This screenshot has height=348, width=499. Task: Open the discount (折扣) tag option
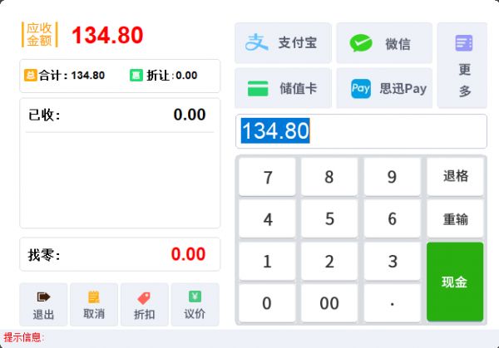click(x=145, y=305)
